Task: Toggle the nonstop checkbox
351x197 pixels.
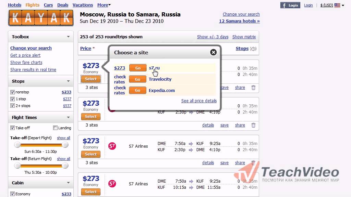Action: click(x=13, y=92)
